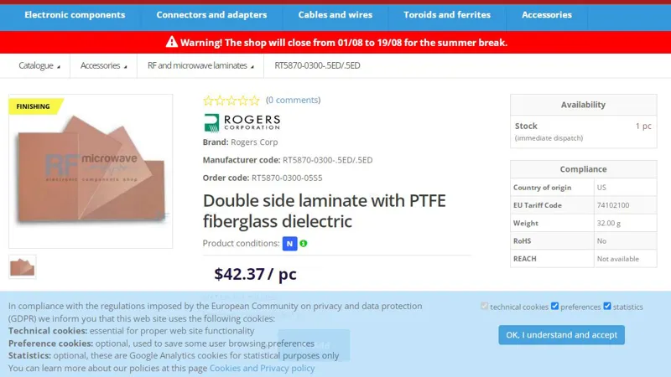Expand the Accessories breadcrumb dropdown

103,65
